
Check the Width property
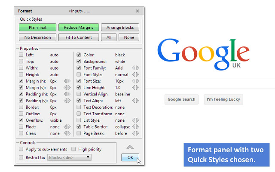[x=21, y=68]
